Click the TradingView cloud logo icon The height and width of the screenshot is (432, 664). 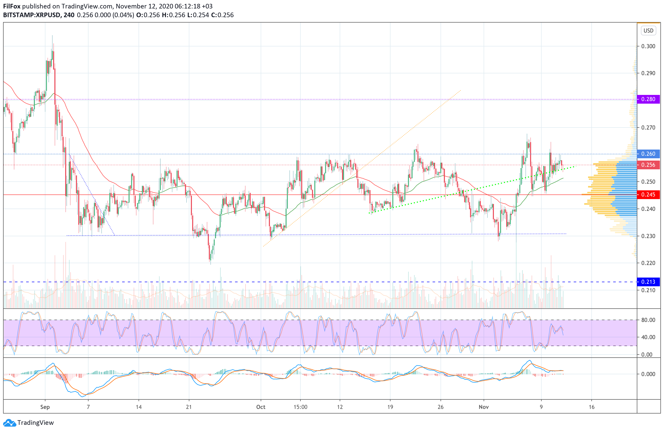[x=9, y=423]
